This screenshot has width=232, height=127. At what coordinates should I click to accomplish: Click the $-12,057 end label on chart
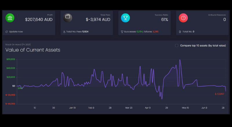(x=220, y=94)
